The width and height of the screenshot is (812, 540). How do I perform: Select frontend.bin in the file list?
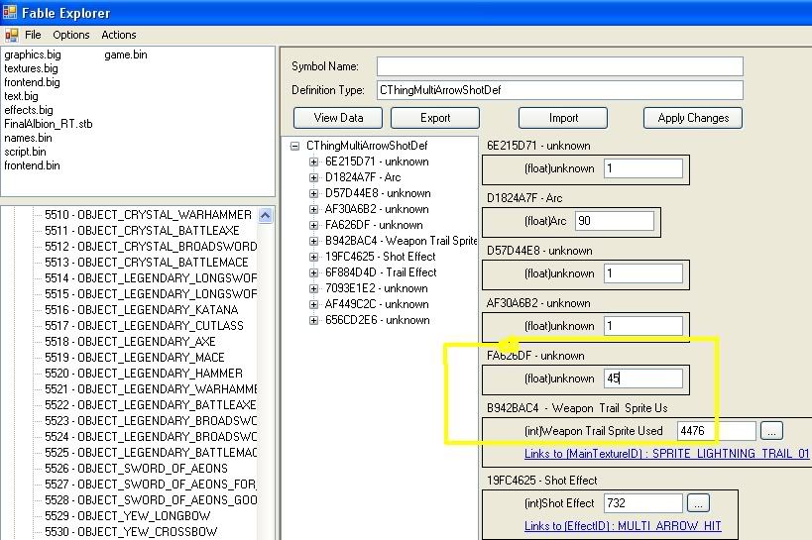[32, 165]
